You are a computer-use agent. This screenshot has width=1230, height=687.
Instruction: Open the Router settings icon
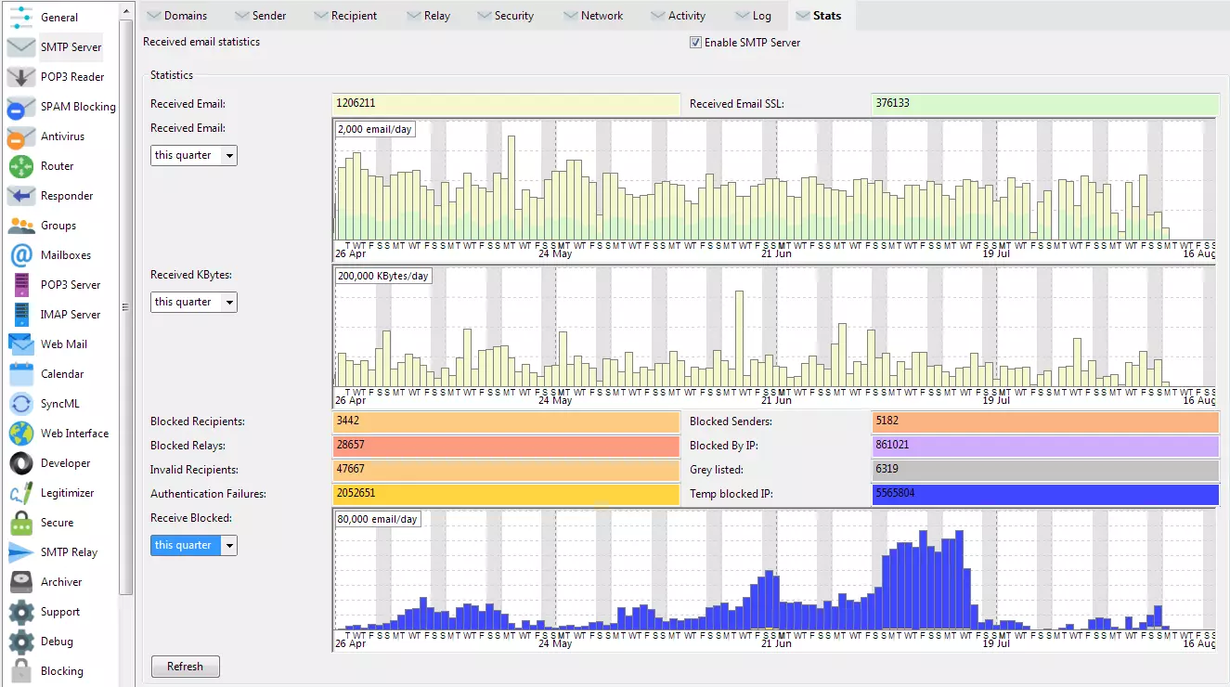pyautogui.click(x=20, y=166)
